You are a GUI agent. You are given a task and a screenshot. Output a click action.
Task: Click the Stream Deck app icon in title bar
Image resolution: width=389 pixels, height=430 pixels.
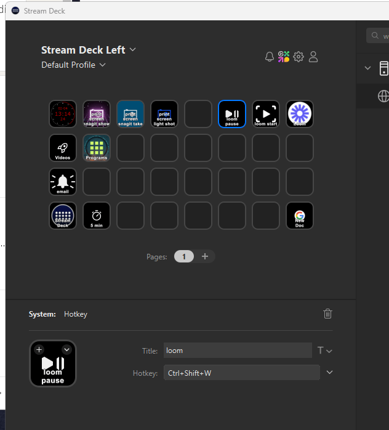[x=15, y=10]
